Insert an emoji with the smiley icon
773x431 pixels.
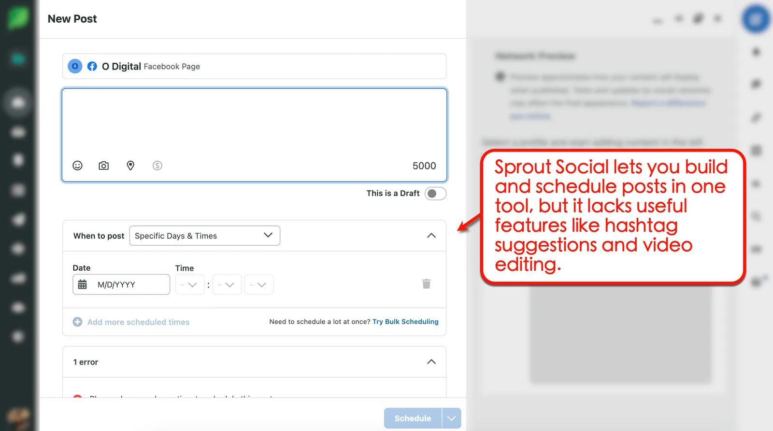coord(77,166)
